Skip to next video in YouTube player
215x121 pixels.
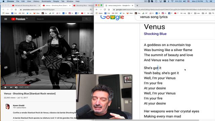tap(11, 87)
